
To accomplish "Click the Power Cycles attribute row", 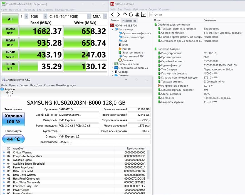I will (x=74, y=190).
